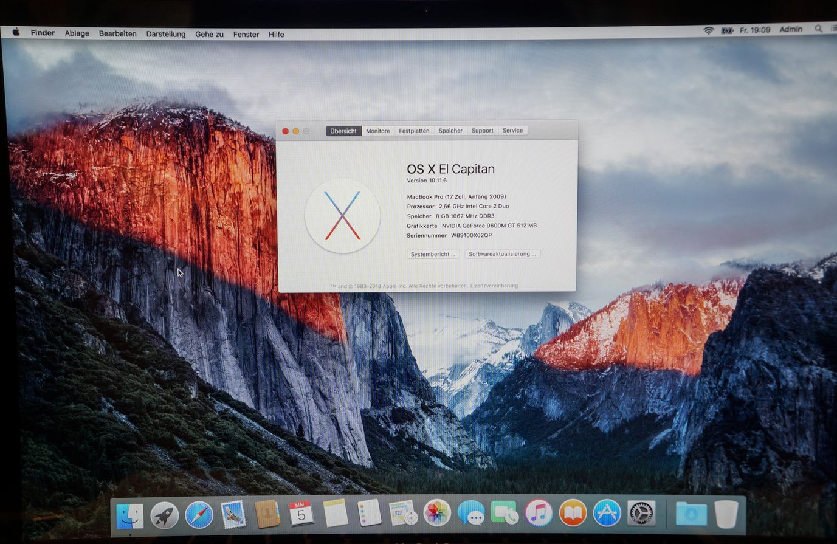Open Spotlight search magnifier
The image size is (837, 544).
pos(818,29)
